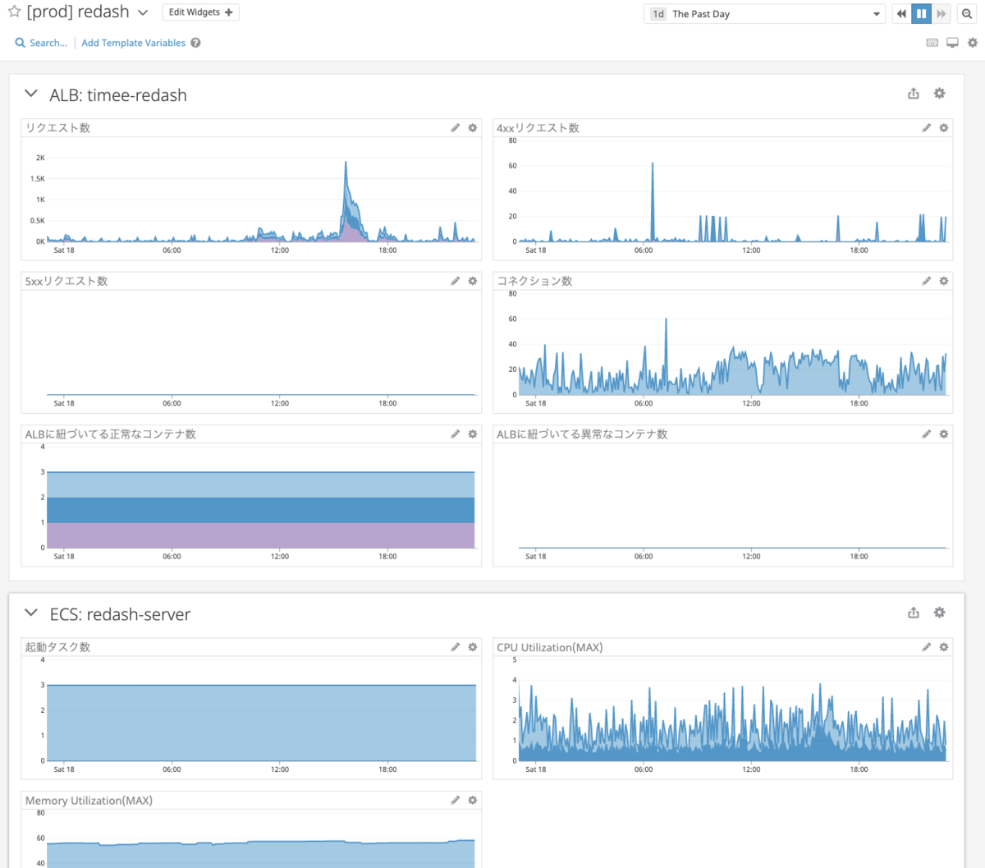This screenshot has width=985, height=868.
Task: Open settings gear for 4xxリクエスト数 widget
Action: [x=944, y=128]
